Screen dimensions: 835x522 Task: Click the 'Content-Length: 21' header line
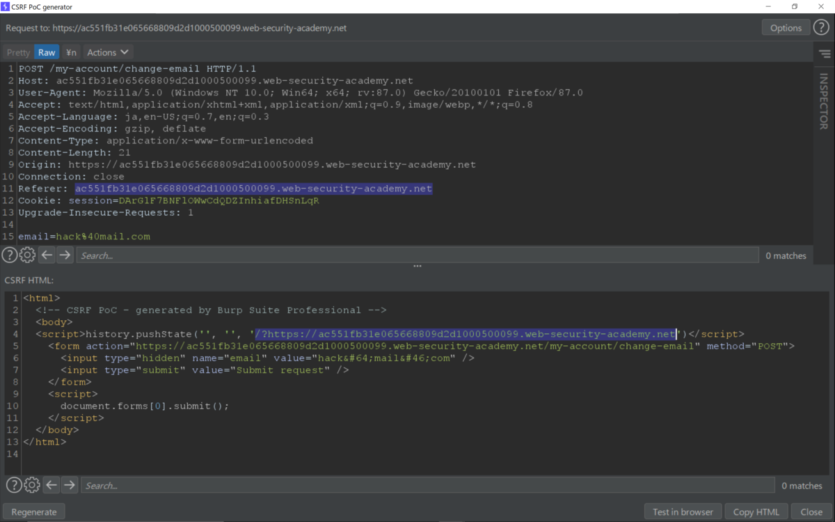(x=74, y=152)
